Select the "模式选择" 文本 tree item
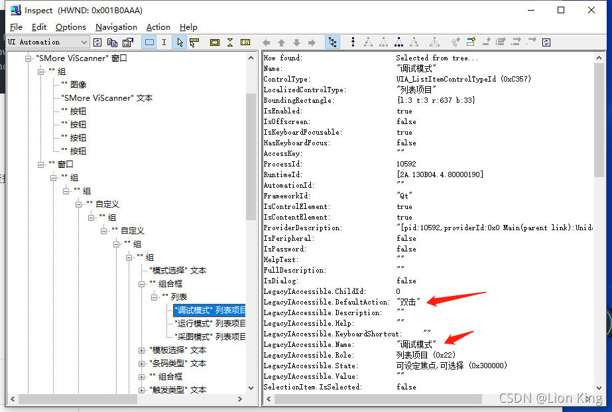612x412 pixels. click(x=178, y=271)
